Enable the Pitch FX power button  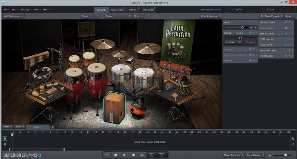tap(250, 61)
